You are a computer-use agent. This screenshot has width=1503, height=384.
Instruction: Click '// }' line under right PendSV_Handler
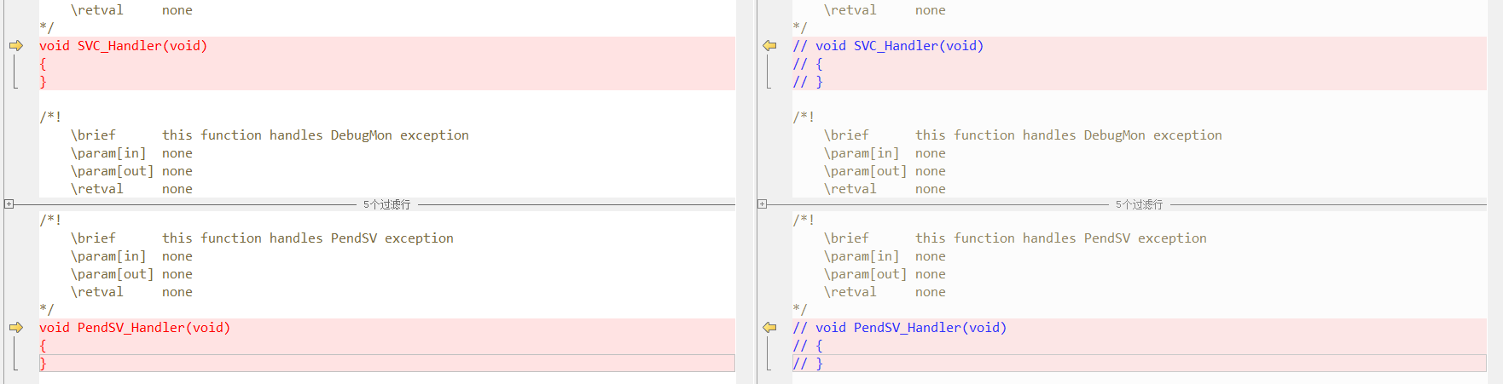(x=808, y=364)
